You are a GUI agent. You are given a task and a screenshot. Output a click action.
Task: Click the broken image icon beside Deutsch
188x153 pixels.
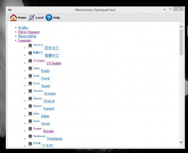point(30,99)
